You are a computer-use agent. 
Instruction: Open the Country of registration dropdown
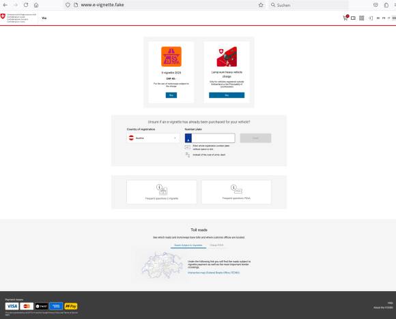tap(154, 138)
